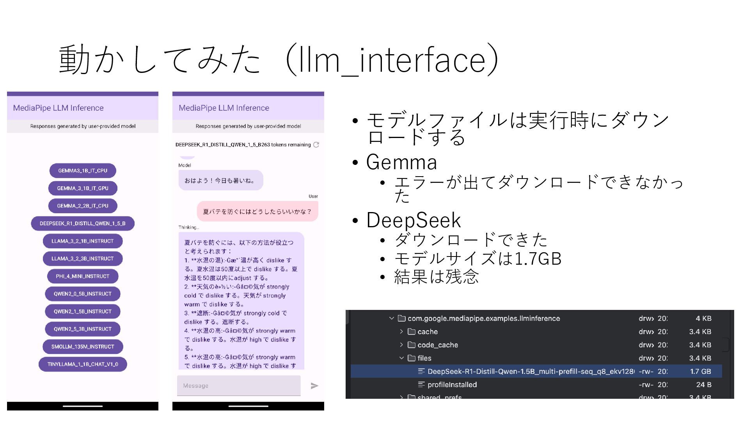Collapse the files folder chevron
Viewport: 749px width, 421px height.
pos(401,358)
